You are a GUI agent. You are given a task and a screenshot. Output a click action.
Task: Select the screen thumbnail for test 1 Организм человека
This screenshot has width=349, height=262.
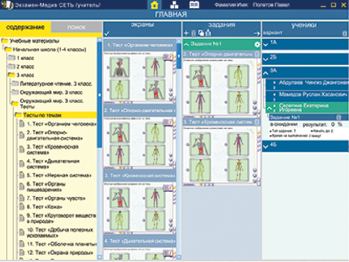tap(140, 78)
